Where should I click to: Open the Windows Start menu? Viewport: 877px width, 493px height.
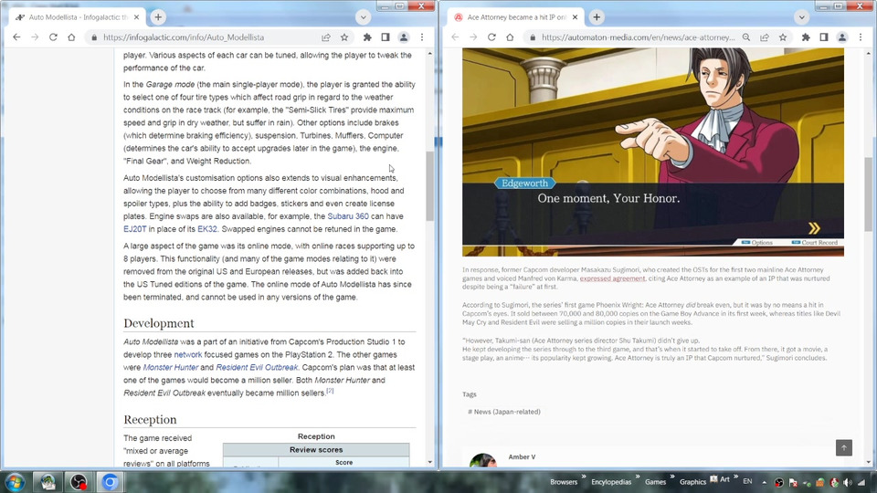(16, 482)
